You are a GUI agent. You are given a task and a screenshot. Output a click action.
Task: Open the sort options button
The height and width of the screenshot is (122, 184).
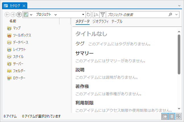96,14
